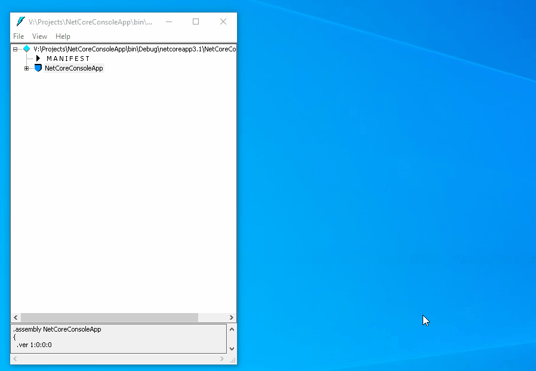Maximize the ILDASM window
This screenshot has width=536, height=371.
point(196,22)
